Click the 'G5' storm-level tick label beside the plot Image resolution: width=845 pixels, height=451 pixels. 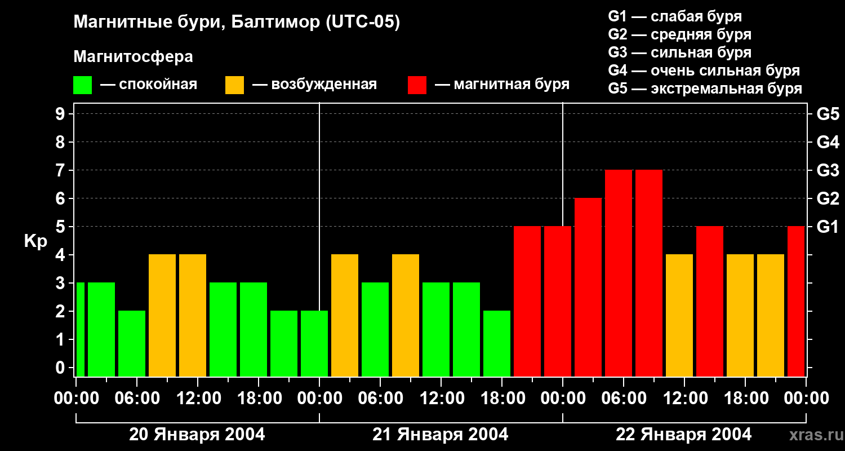[828, 114]
